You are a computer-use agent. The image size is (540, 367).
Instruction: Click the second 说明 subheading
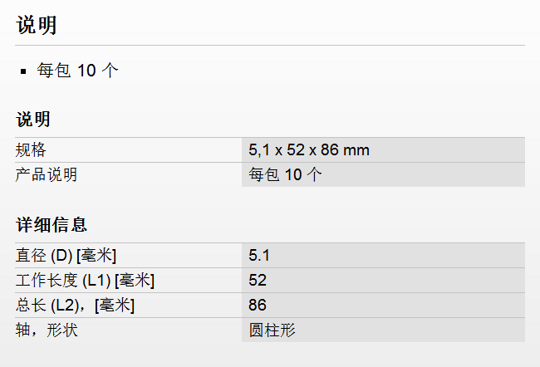[33, 119]
